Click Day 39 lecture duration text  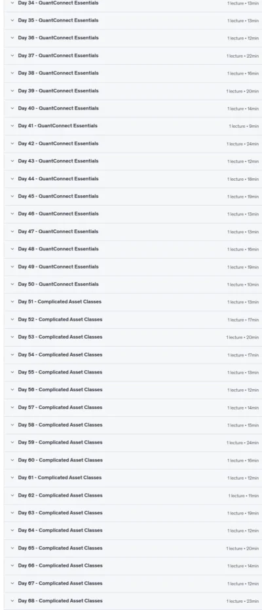(242, 91)
